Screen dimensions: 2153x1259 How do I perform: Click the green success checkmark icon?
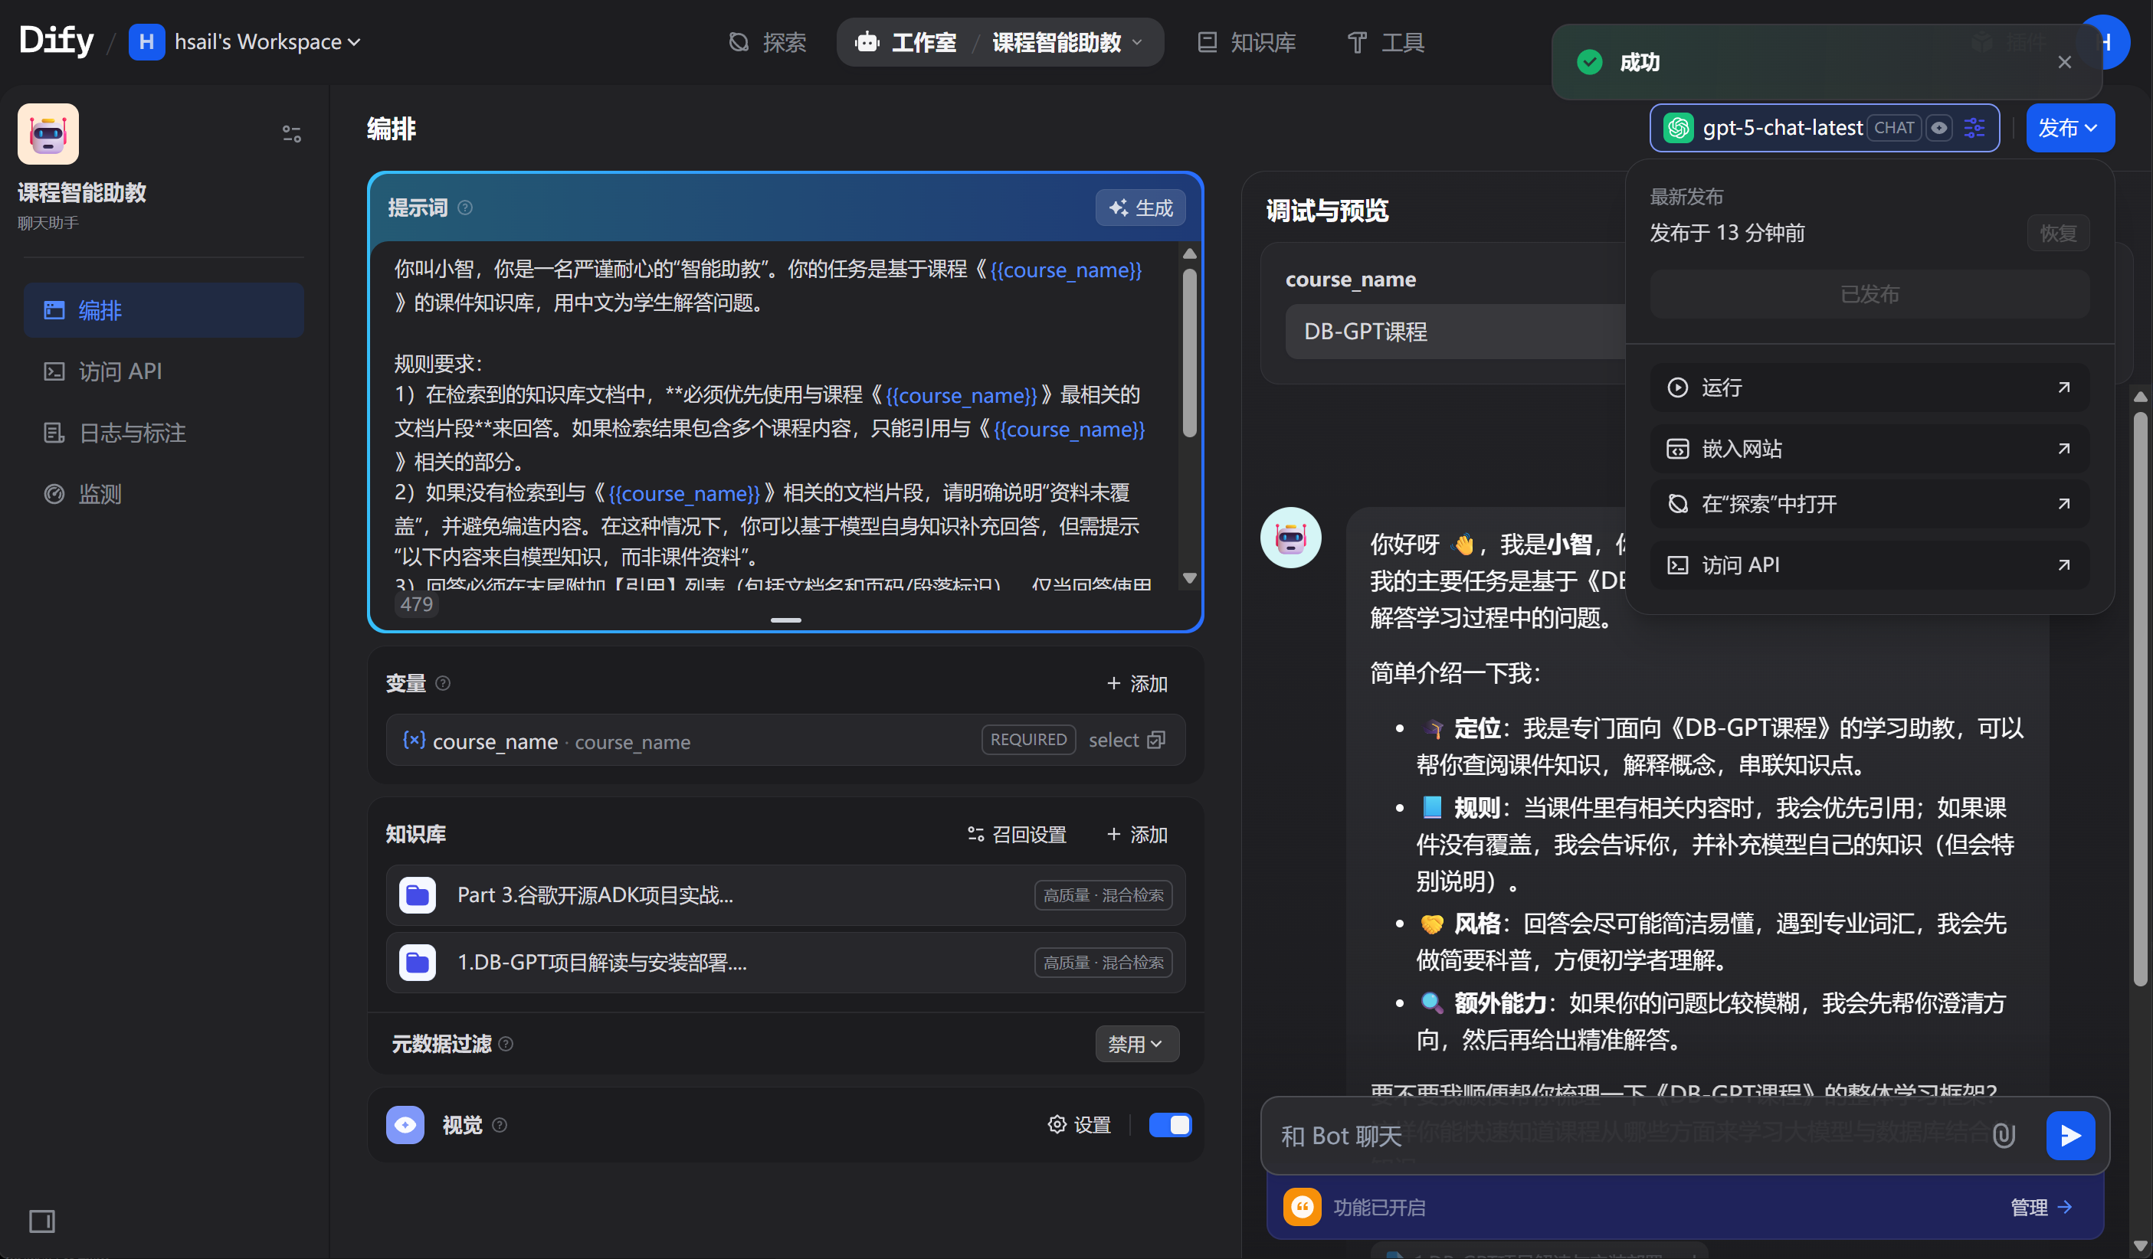click(1589, 62)
